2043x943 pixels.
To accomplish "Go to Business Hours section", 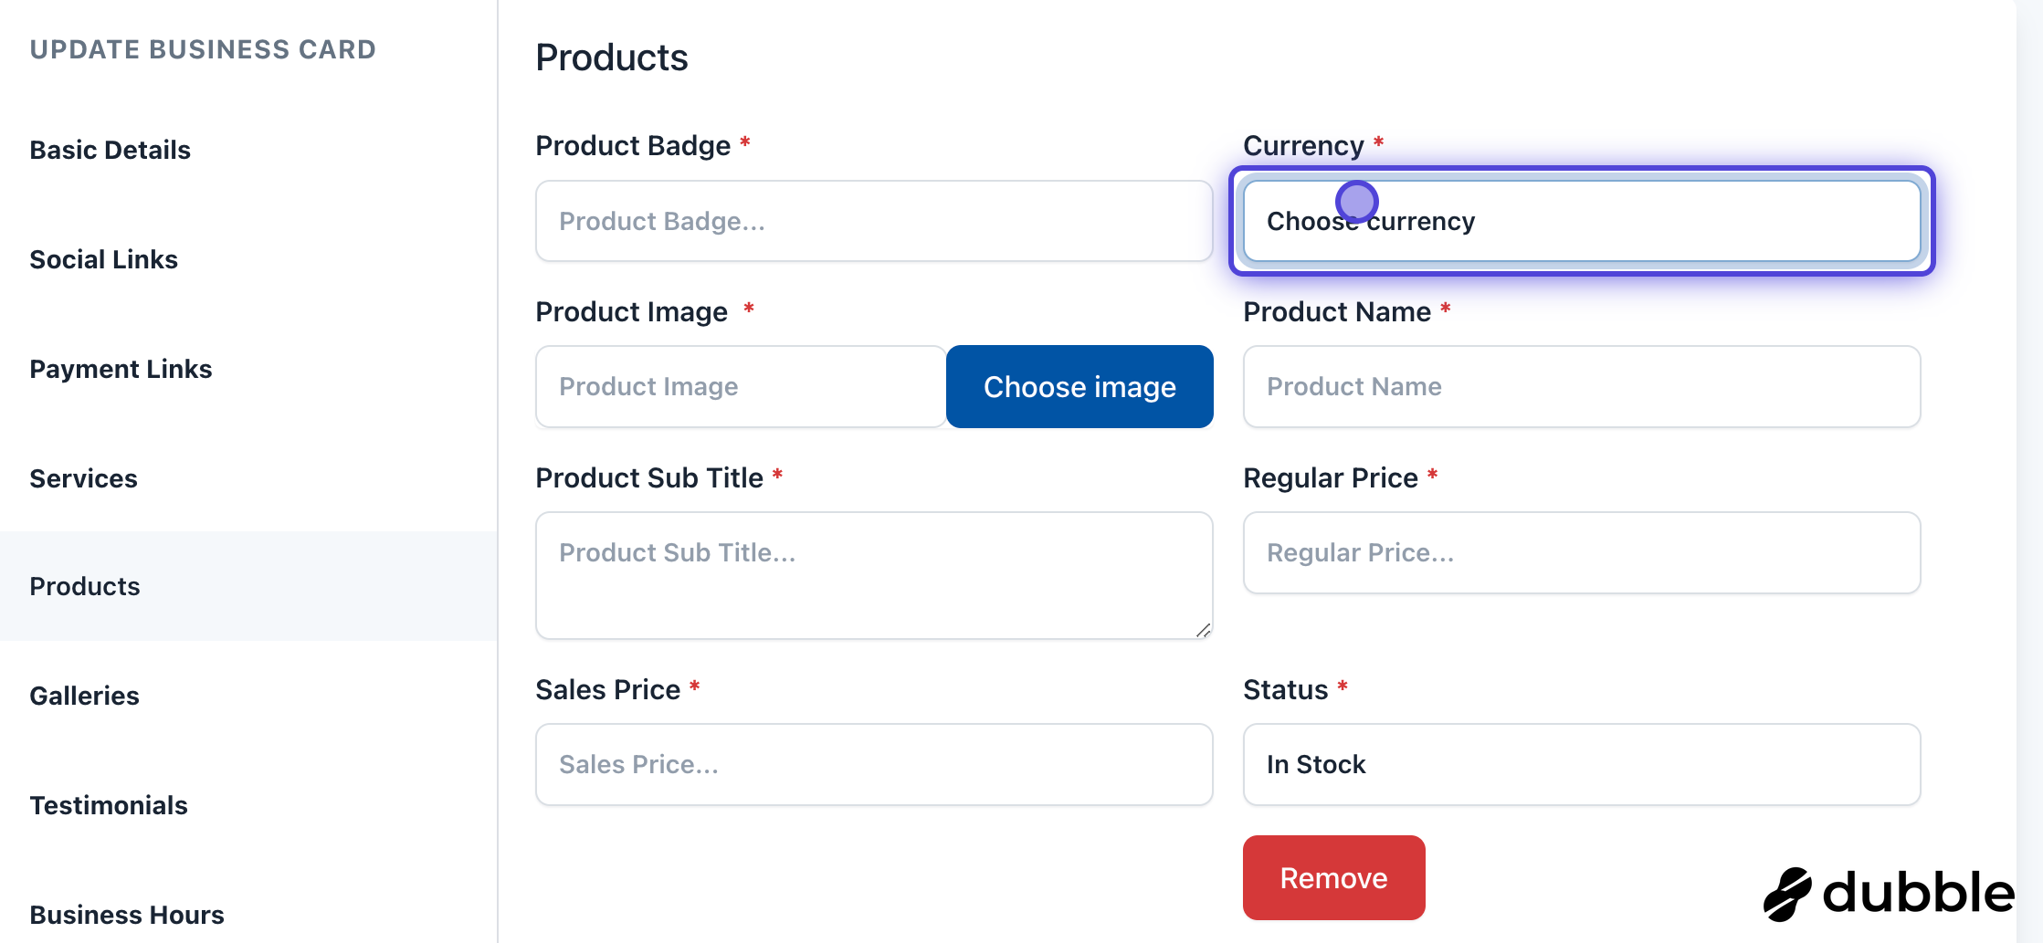I will point(127,914).
